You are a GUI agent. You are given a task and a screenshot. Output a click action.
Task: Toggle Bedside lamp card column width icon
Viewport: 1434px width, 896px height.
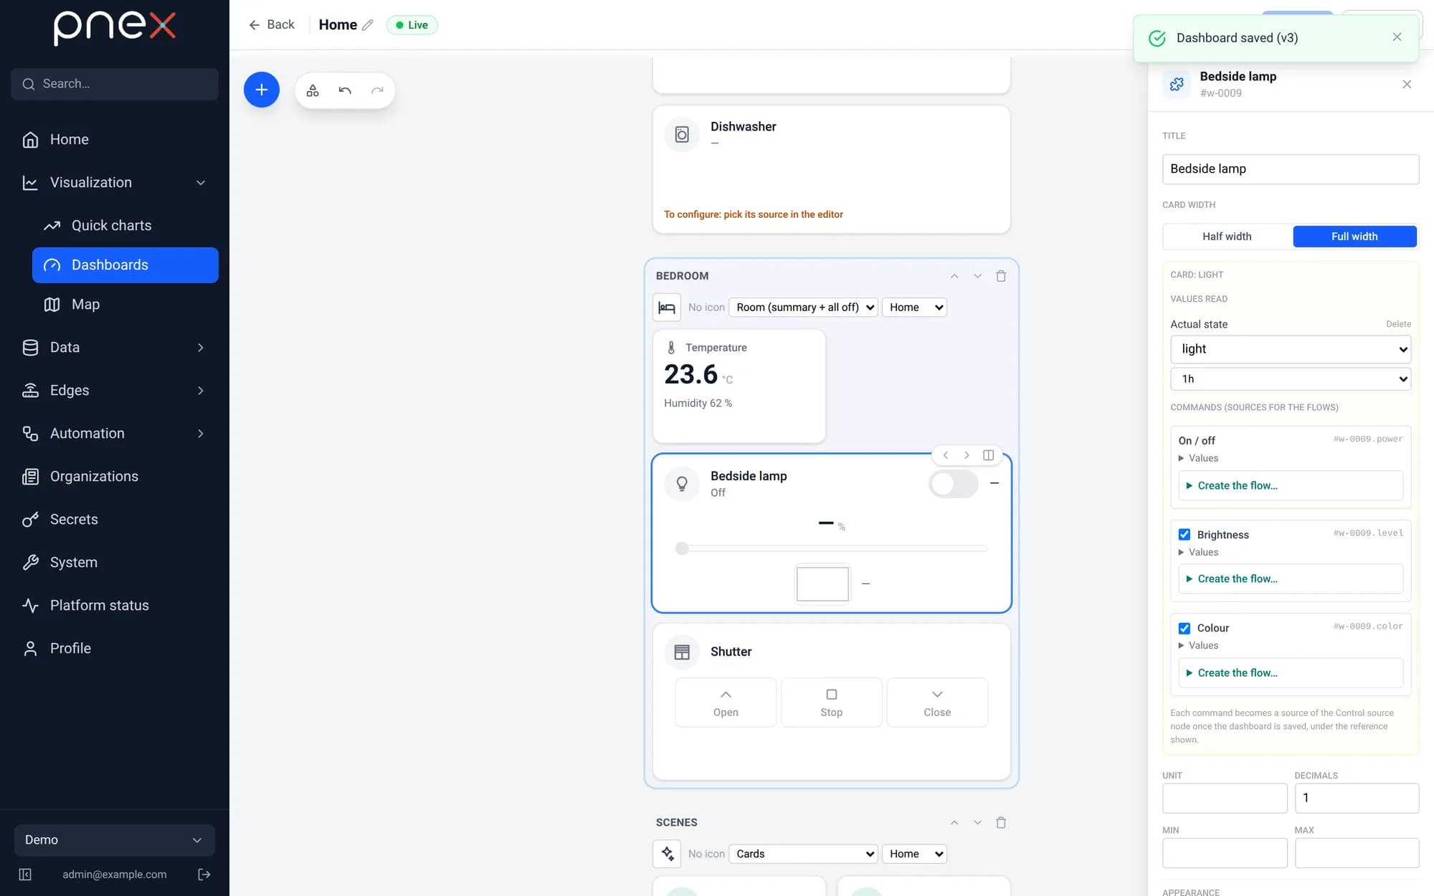tap(988, 455)
